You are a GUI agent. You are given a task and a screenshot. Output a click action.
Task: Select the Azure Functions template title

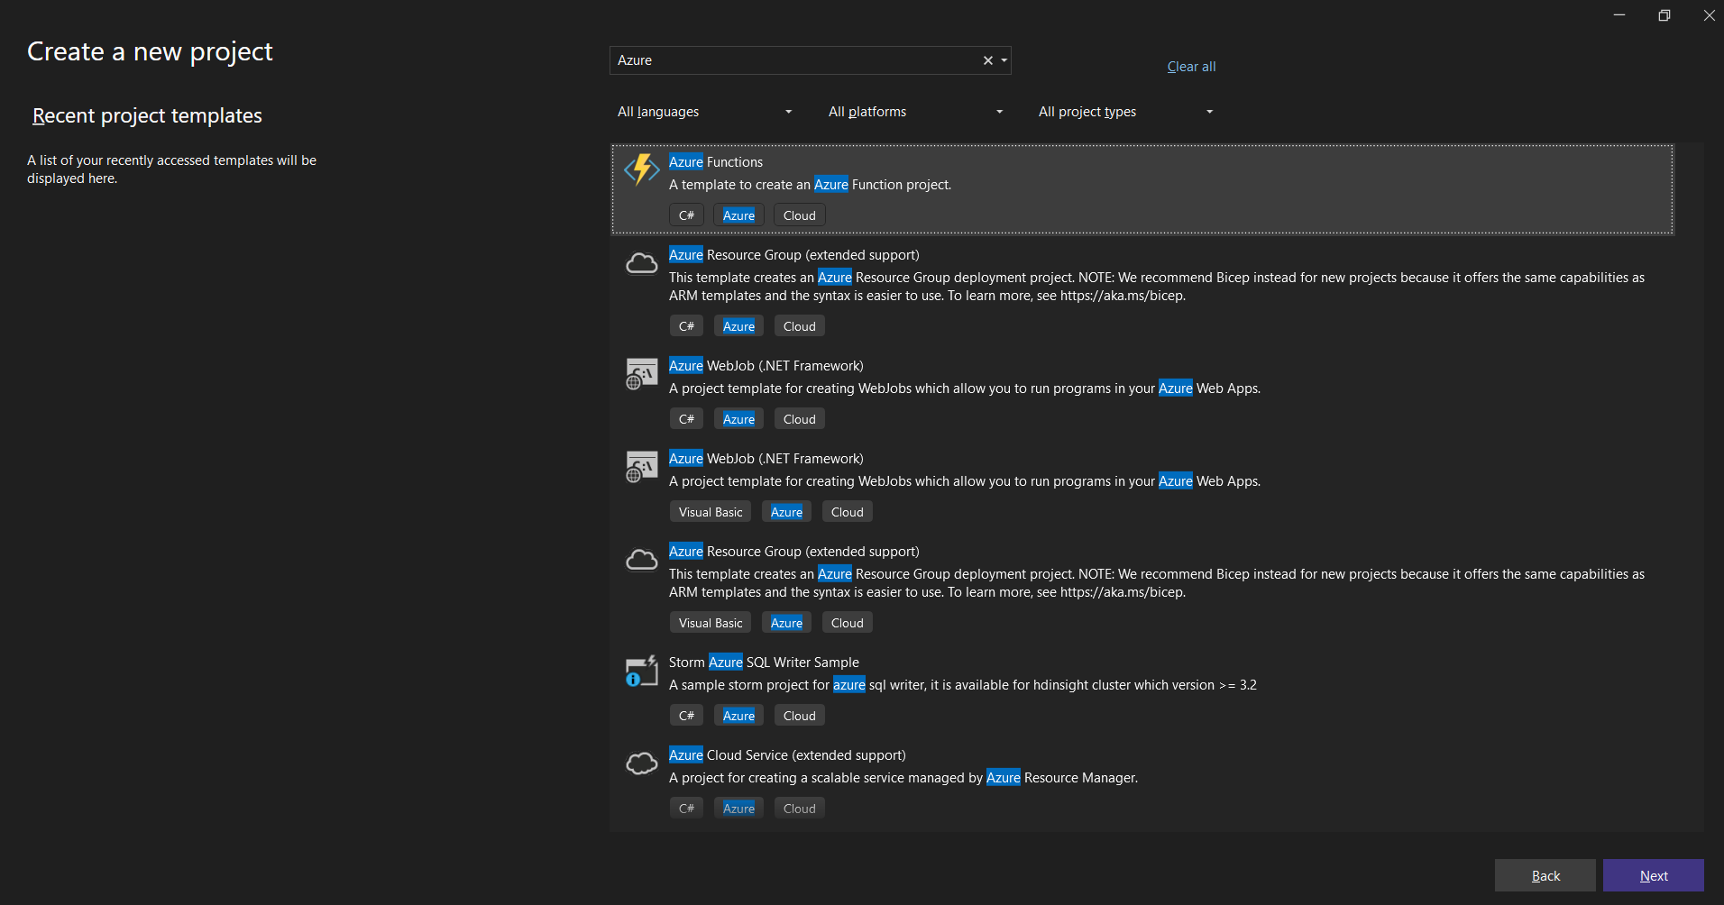click(716, 162)
